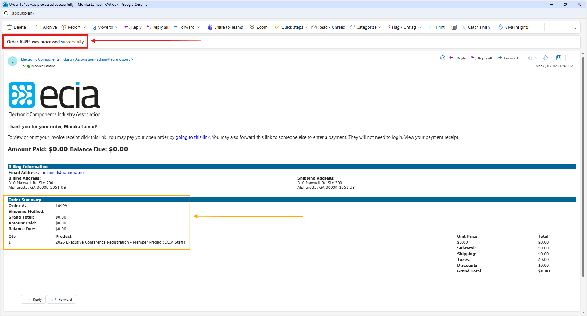Click the Catch Phish icon in message header
The image size is (587, 316).
(530, 58)
